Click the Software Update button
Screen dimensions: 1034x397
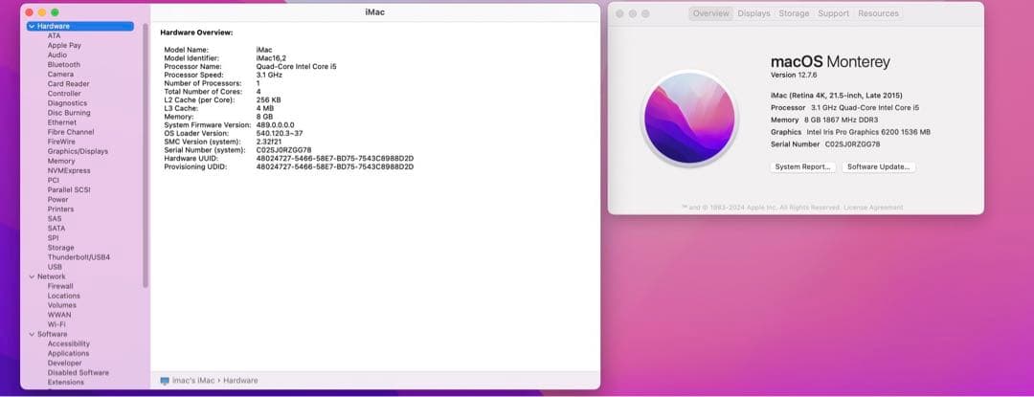(x=879, y=166)
